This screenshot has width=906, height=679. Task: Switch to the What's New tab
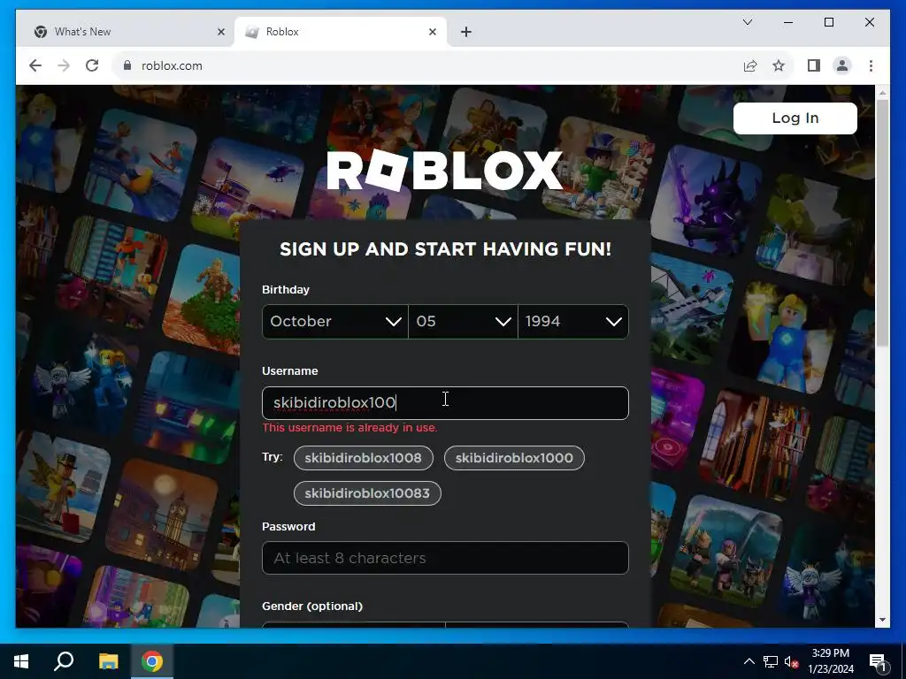(x=128, y=32)
